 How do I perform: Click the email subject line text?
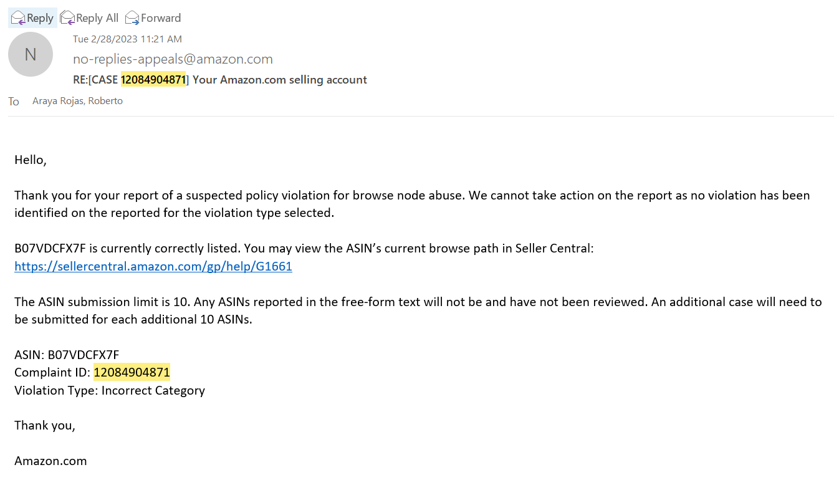220,80
